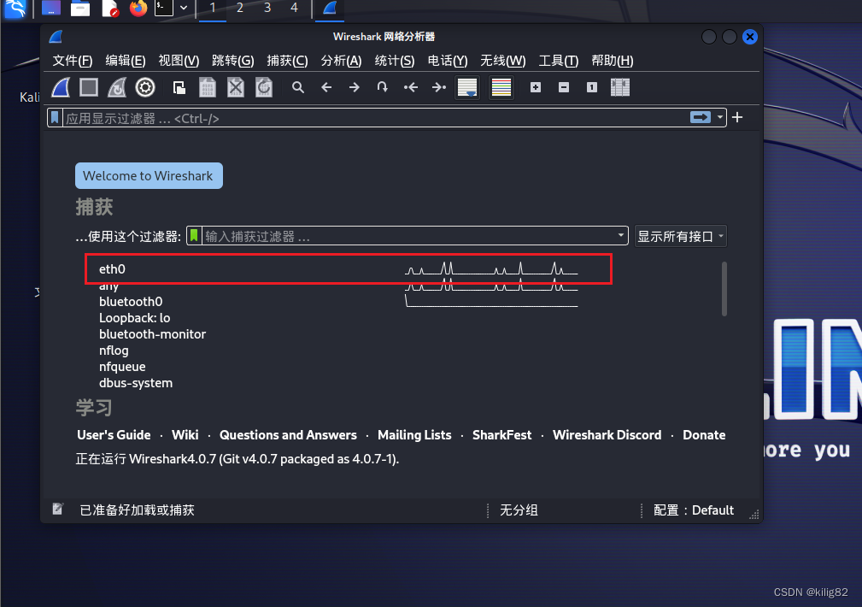Screen dimensions: 862x607
Task: Open the 电话(Y) menu
Action: 448,61
